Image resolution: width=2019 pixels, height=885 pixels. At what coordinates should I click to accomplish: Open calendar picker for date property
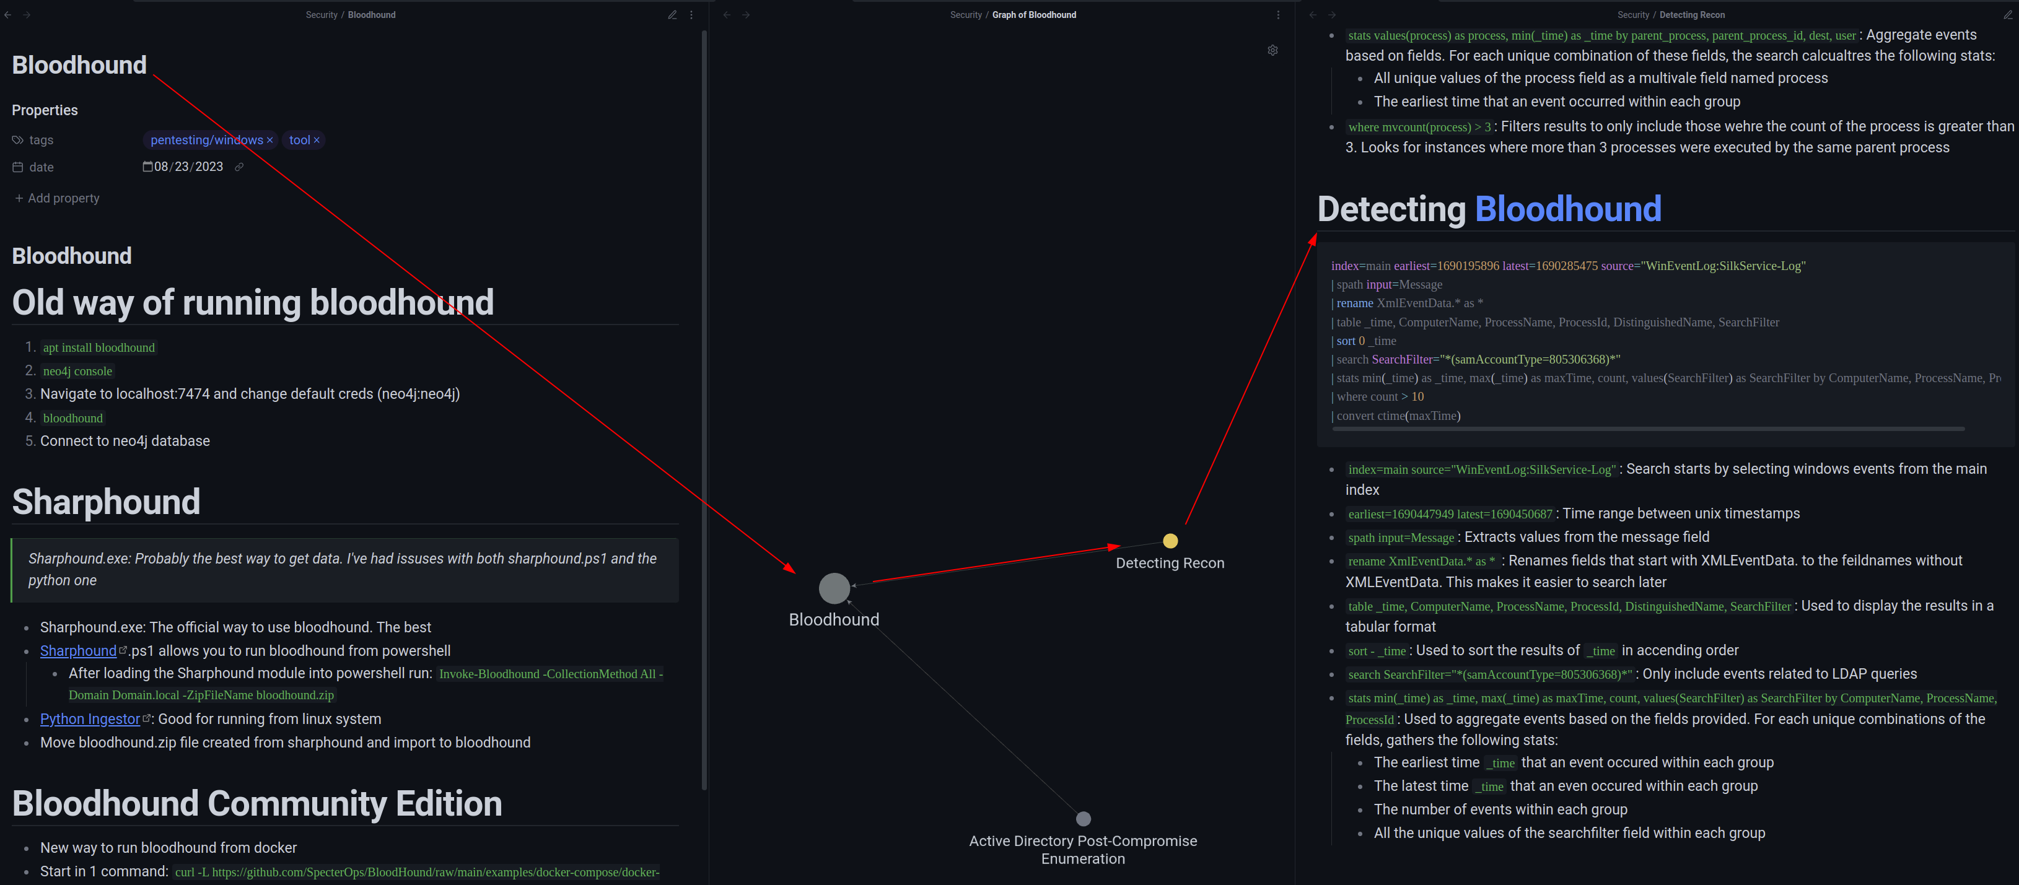click(147, 166)
